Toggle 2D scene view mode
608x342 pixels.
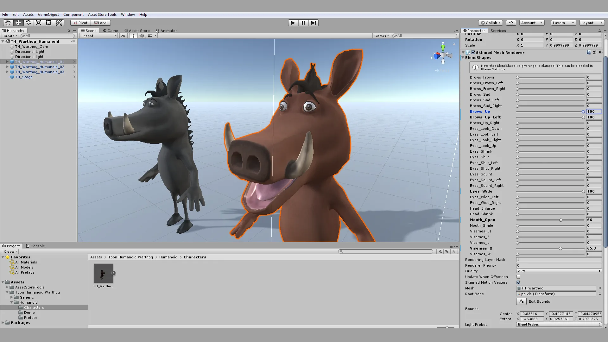123,36
